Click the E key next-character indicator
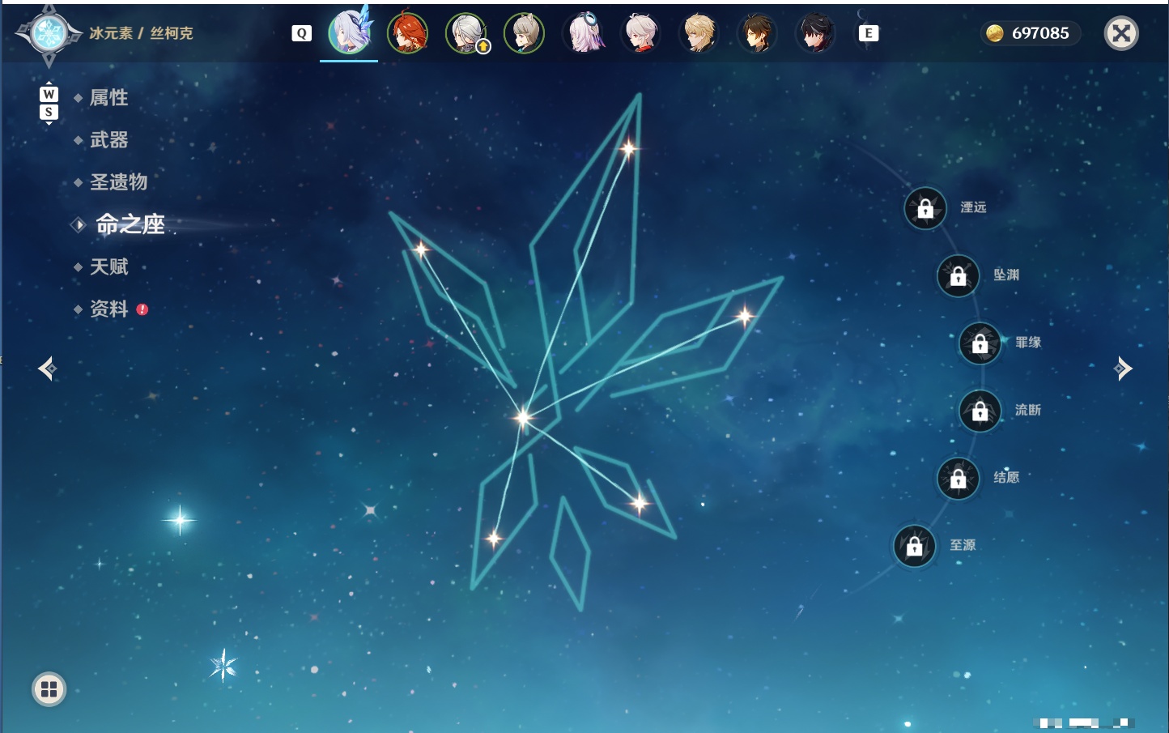This screenshot has height=733, width=1169. point(869,33)
